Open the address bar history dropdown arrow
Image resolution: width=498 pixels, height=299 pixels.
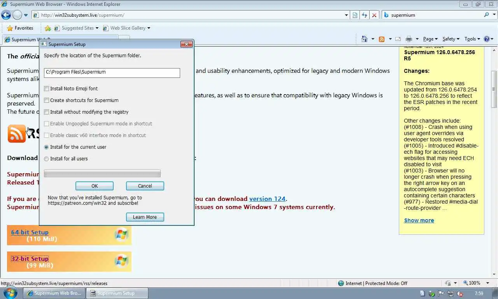pos(346,15)
